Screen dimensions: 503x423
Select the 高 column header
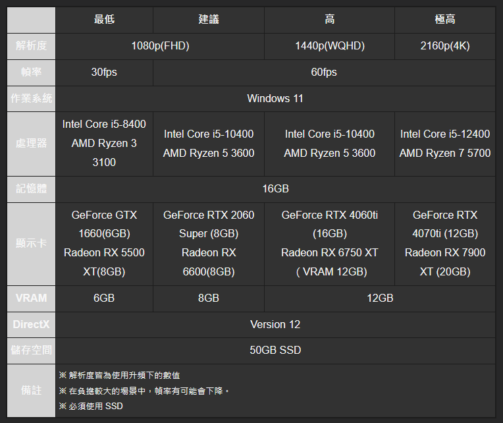pos(329,20)
